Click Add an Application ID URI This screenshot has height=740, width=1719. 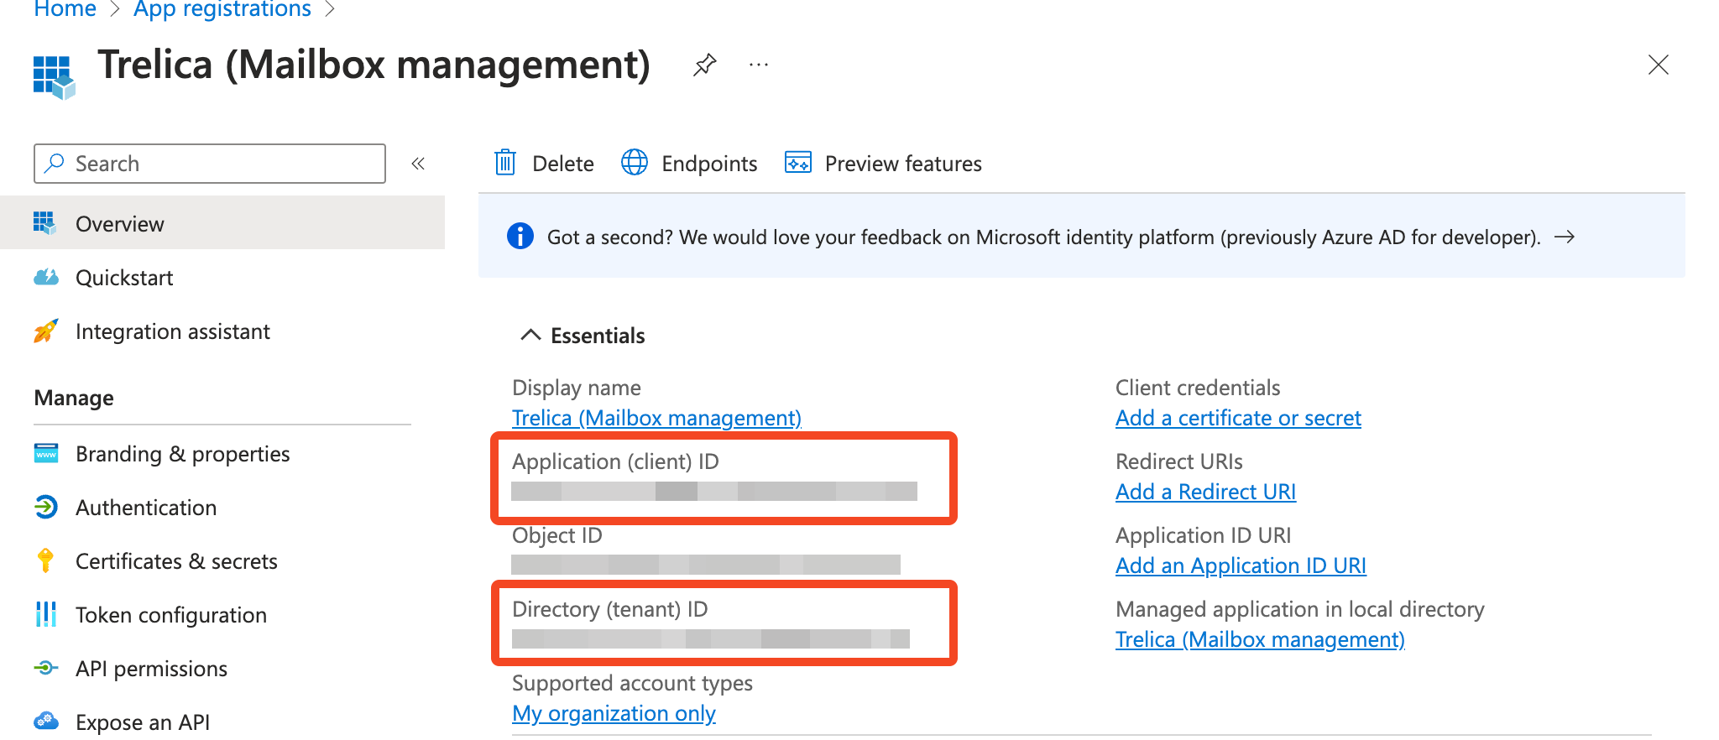(1241, 565)
